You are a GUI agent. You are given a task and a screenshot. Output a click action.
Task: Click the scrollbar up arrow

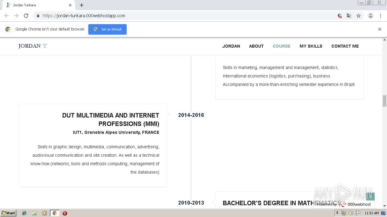pyautogui.click(x=385, y=39)
